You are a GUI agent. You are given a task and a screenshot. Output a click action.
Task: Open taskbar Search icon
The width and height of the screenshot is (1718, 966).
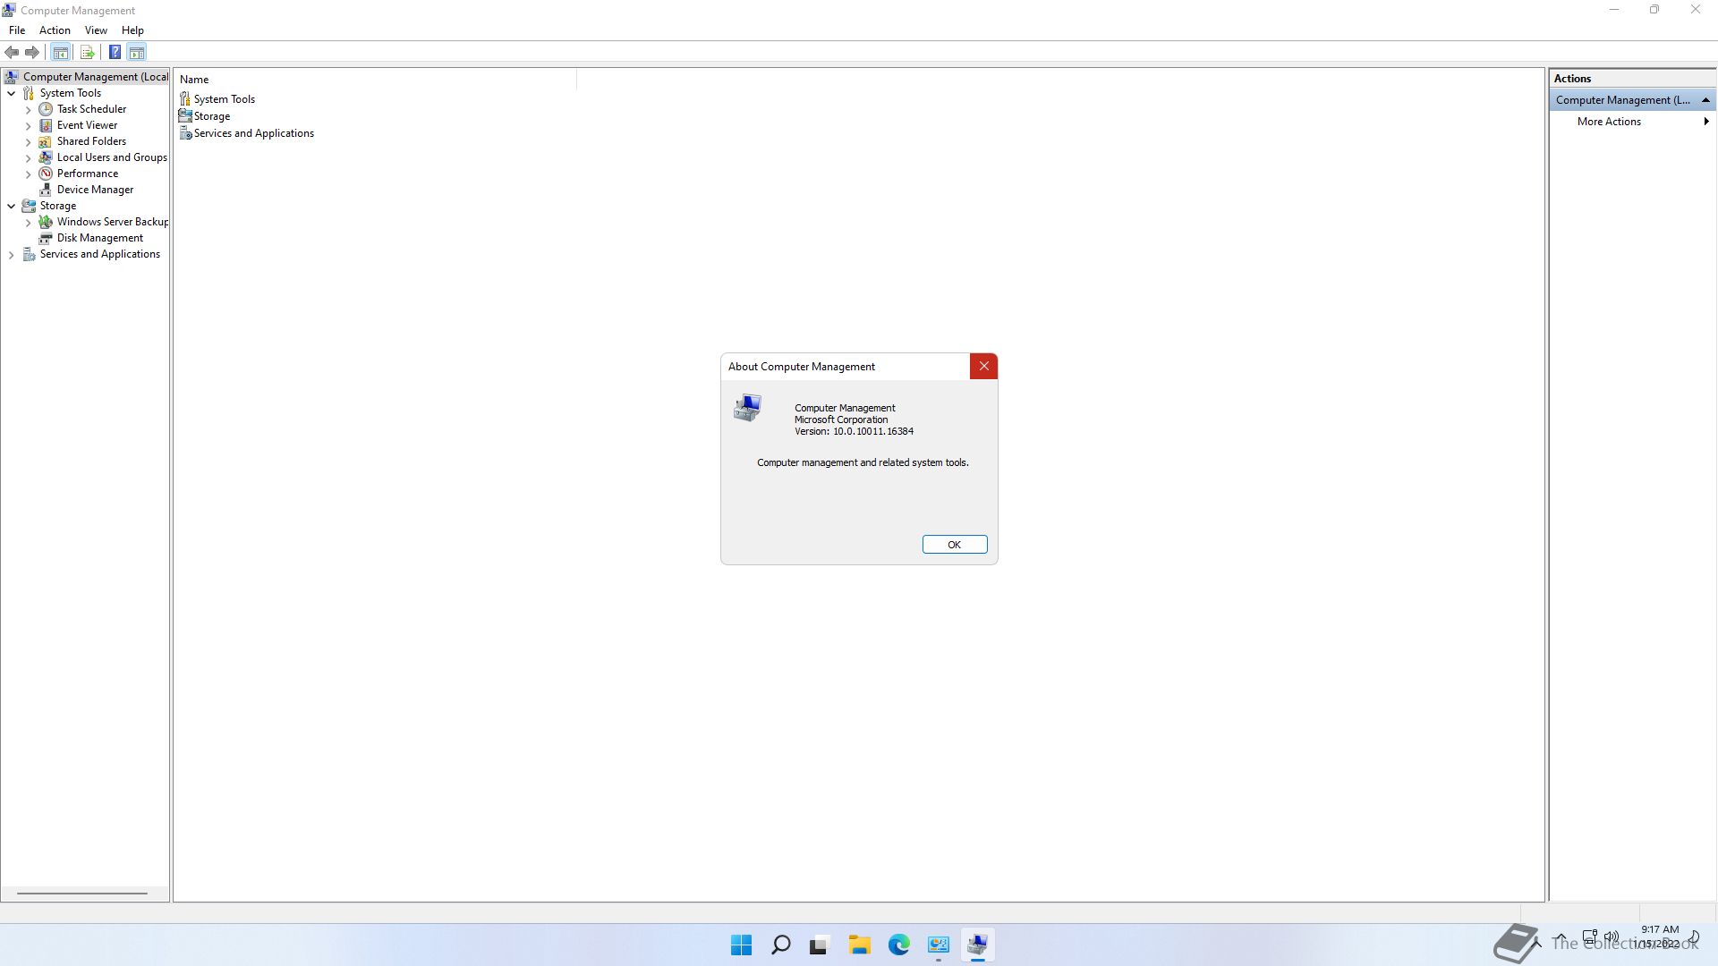(x=780, y=945)
